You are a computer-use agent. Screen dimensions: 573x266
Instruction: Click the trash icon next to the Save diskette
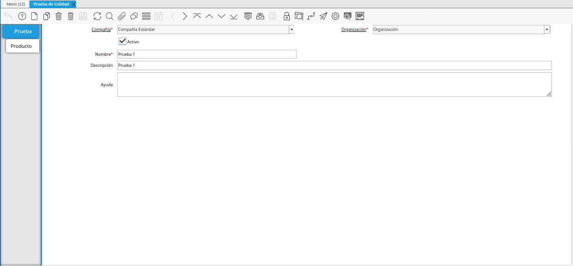pyautogui.click(x=71, y=16)
